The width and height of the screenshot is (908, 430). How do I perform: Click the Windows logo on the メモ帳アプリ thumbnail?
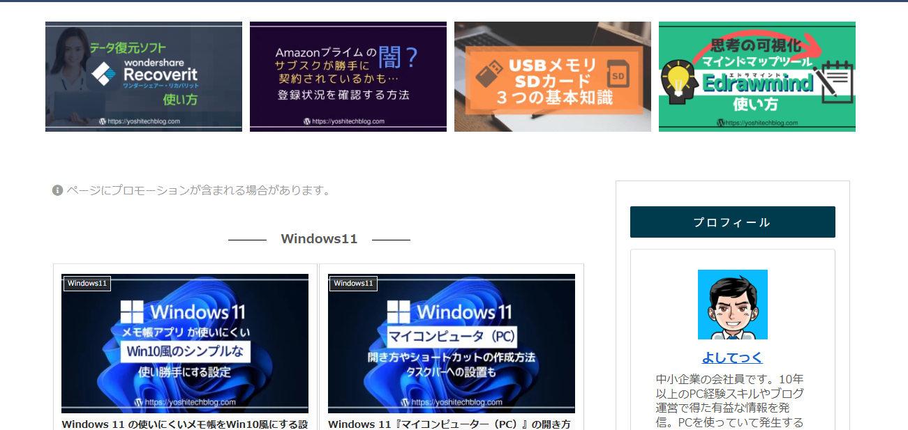pyautogui.click(x=132, y=311)
